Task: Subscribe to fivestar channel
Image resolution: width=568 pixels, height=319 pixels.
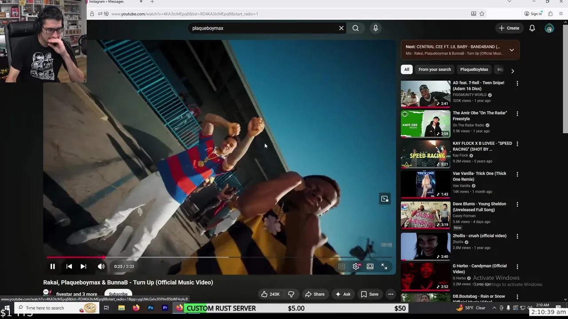Action: 118,294
